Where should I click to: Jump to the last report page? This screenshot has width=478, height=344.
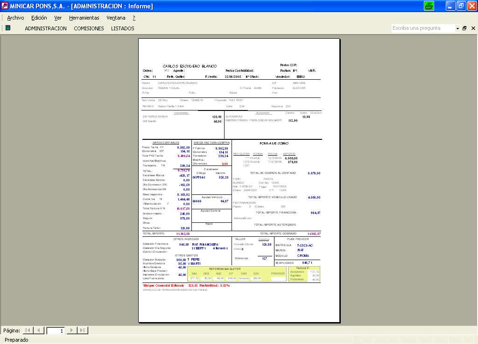tap(82, 330)
